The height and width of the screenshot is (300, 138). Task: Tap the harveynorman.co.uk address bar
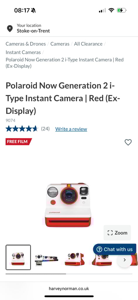point(69,289)
